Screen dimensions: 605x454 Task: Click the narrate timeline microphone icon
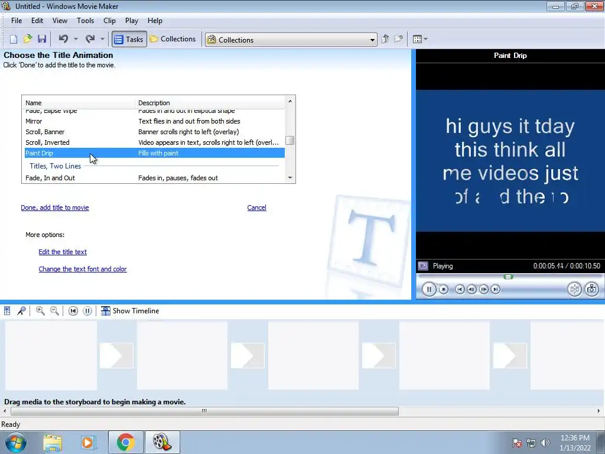[x=22, y=311]
